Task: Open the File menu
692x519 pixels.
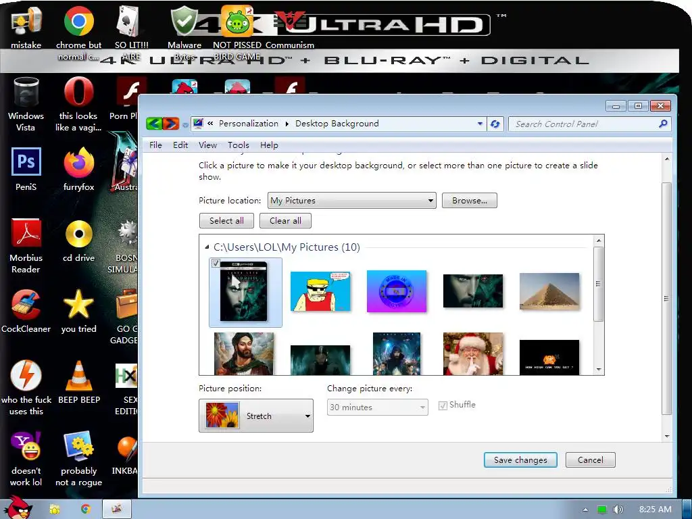Action: [x=155, y=145]
